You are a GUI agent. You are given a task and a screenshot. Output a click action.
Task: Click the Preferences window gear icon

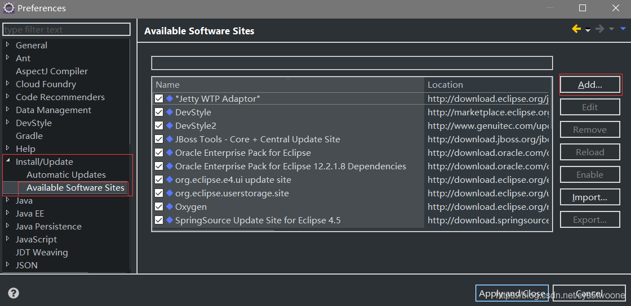pyautogui.click(x=9, y=8)
